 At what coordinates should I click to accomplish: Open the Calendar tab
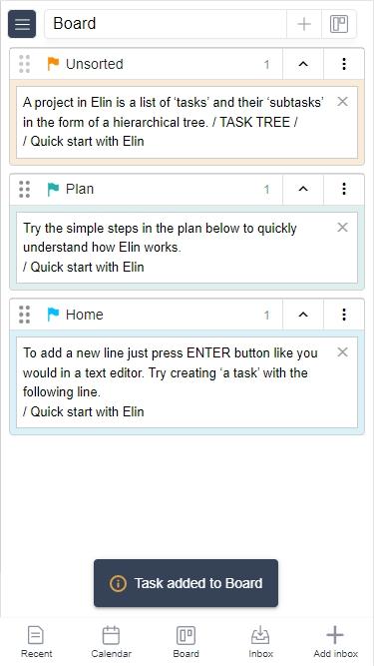tap(111, 641)
